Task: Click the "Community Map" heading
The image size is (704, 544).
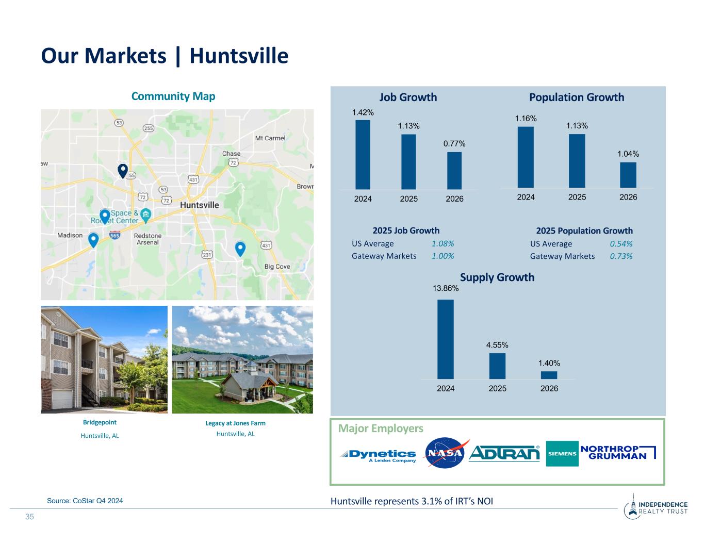Action: point(173,96)
